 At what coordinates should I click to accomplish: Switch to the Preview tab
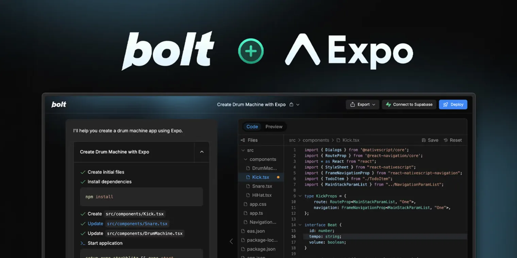coord(274,127)
